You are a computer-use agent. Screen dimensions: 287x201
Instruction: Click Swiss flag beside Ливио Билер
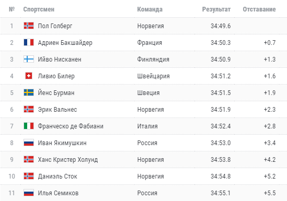pyautogui.click(x=29, y=76)
